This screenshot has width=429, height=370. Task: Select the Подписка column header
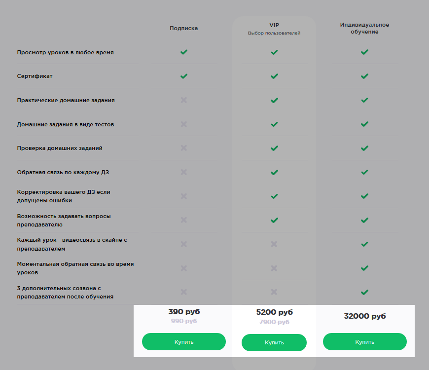click(x=184, y=29)
